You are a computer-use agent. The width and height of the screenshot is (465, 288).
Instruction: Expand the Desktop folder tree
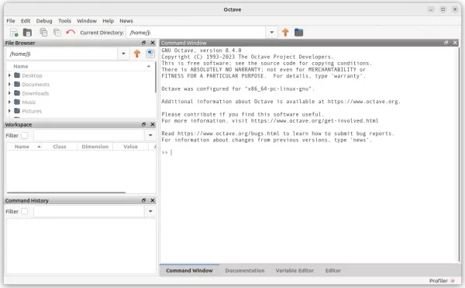(x=9, y=75)
